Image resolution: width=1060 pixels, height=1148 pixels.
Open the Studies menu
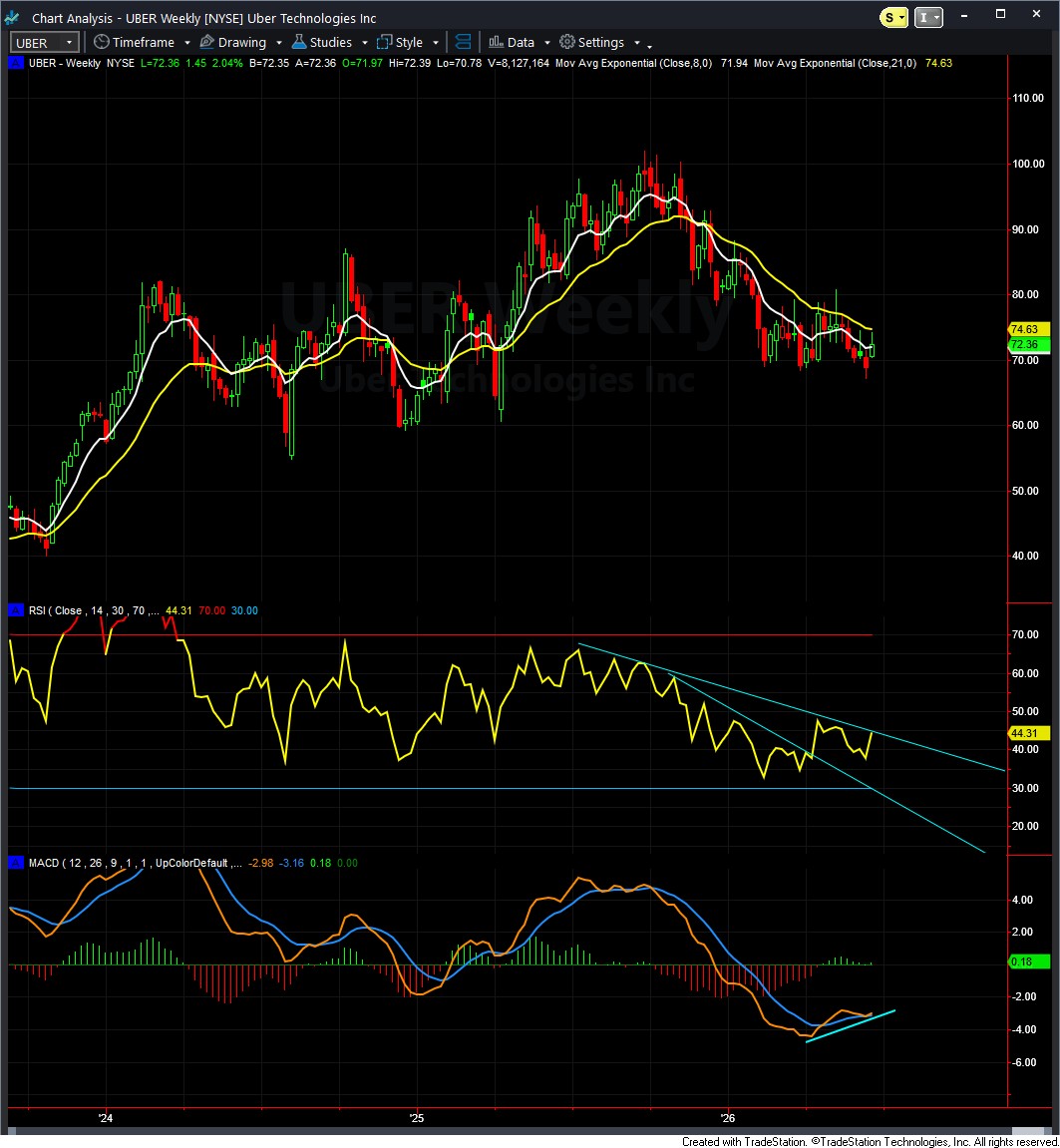point(330,43)
